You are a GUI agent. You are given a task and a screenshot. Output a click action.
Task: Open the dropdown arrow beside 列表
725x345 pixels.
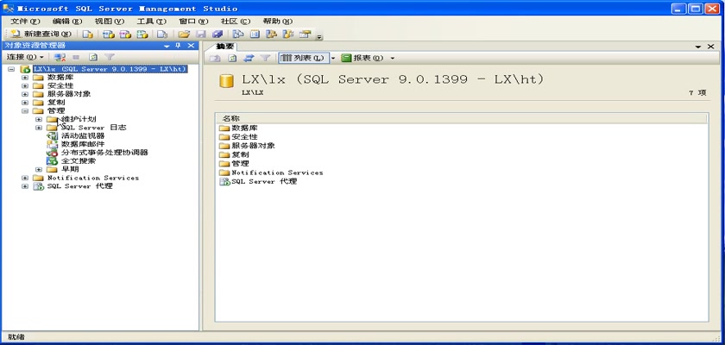point(333,58)
